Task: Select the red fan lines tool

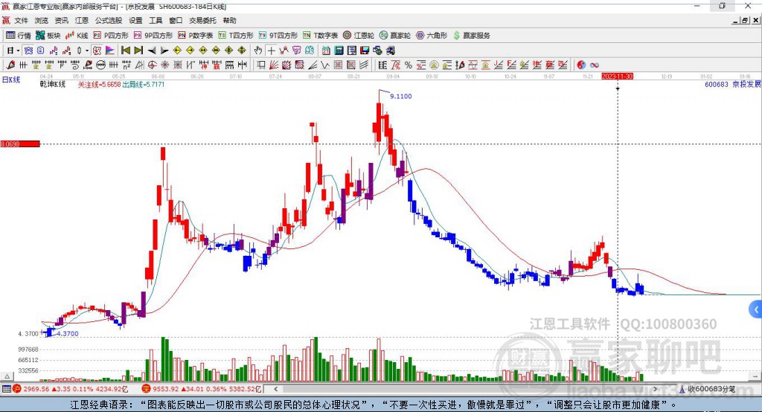Action: 274,65
